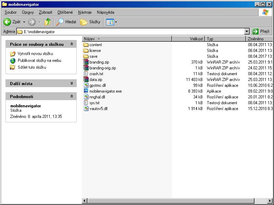
Task: Click the green Zpět back arrow icon
Action: pyautogui.click(x=7, y=22)
